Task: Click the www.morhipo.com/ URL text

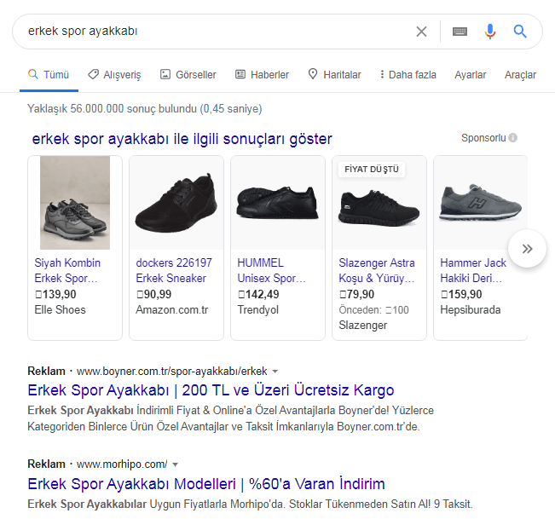Action: tap(122, 464)
